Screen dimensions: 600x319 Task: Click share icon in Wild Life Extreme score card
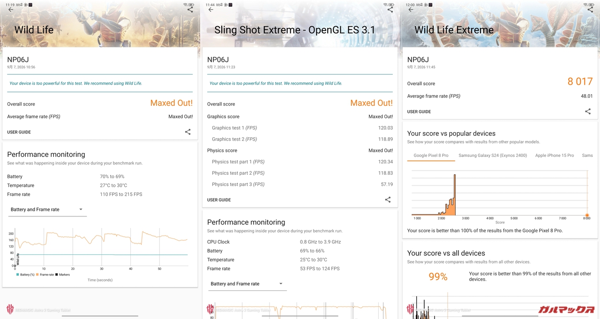click(588, 111)
